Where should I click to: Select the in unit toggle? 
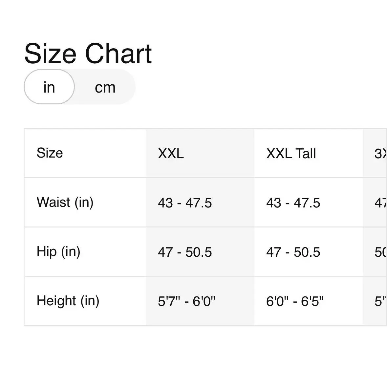[49, 87]
